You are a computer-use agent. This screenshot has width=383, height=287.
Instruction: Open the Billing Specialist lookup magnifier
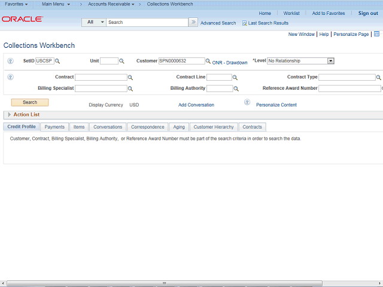click(x=130, y=88)
